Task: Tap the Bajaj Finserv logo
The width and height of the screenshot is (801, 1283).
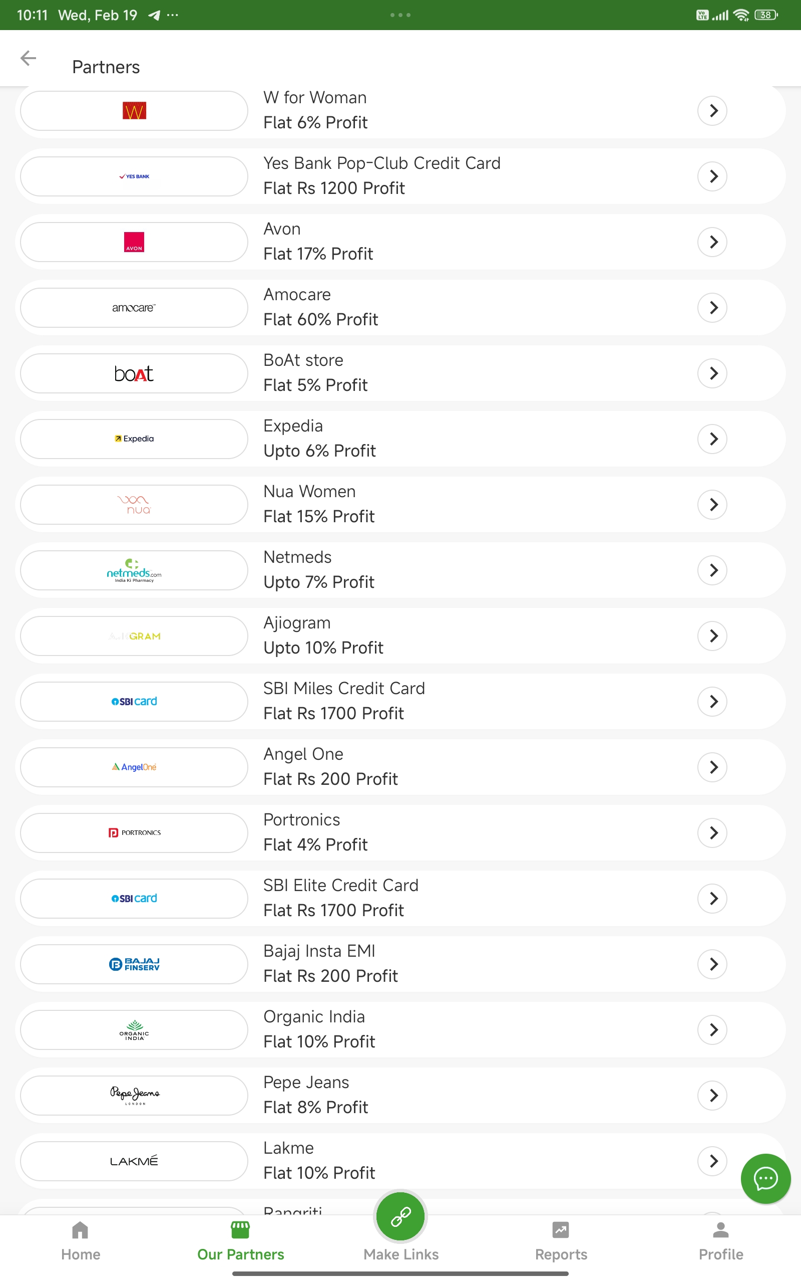Action: tap(134, 964)
